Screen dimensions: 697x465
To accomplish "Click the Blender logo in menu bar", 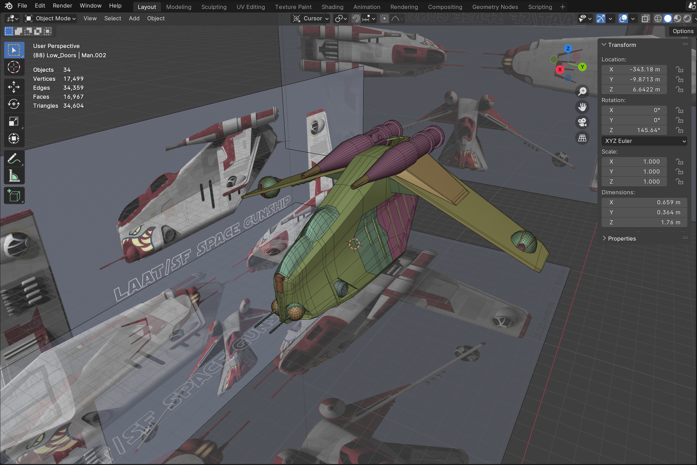I will [x=9, y=6].
